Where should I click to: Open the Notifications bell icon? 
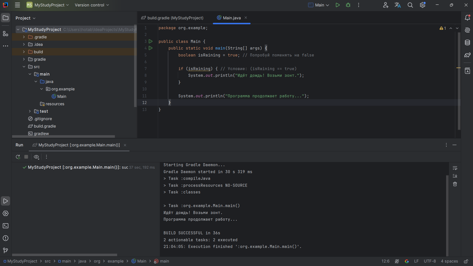coord(467,18)
